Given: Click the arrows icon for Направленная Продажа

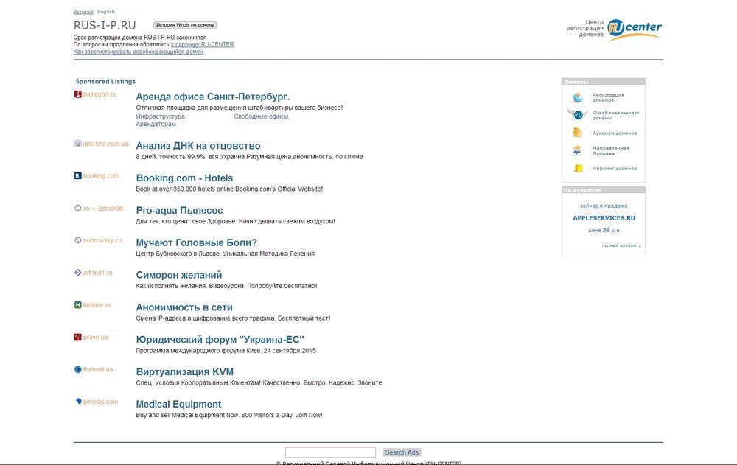Looking at the screenshot, I should coord(578,150).
